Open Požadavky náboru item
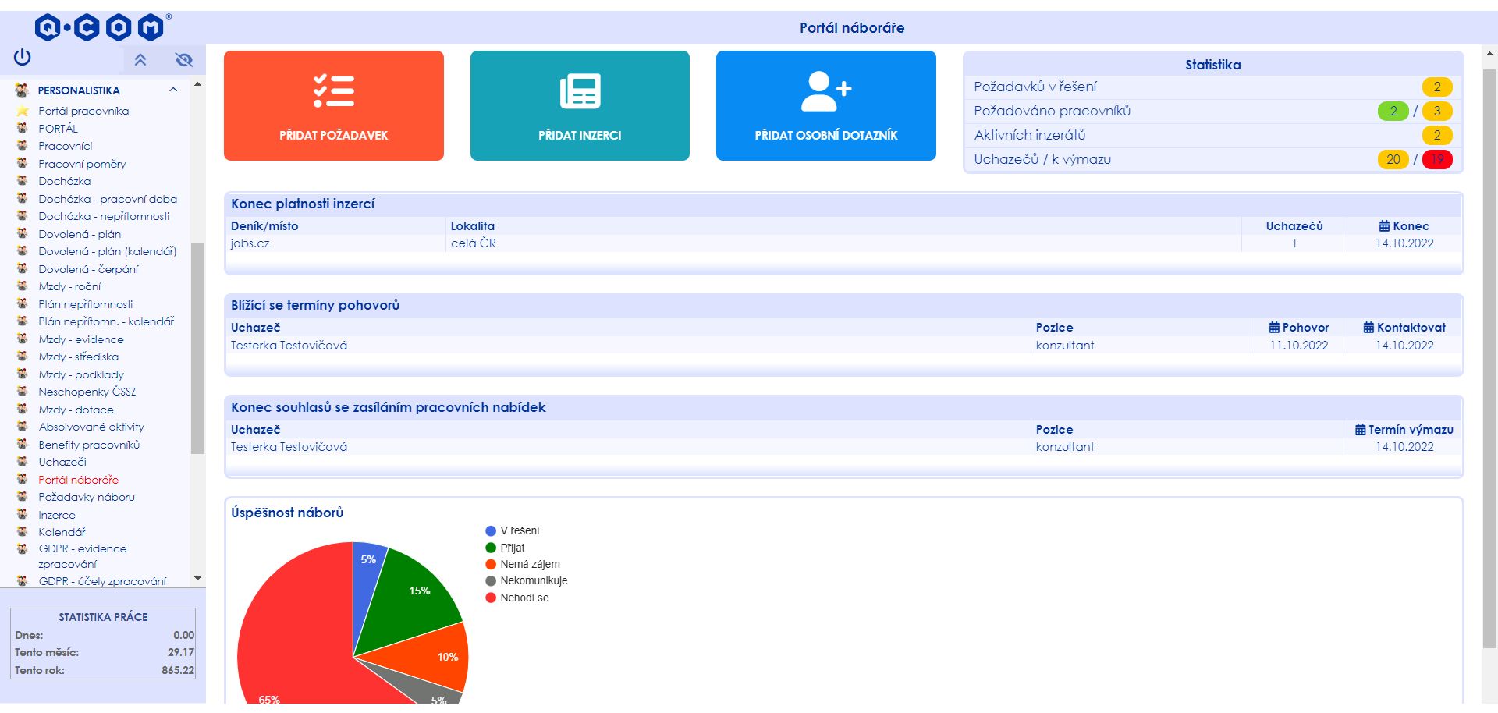1498x713 pixels. [x=87, y=497]
